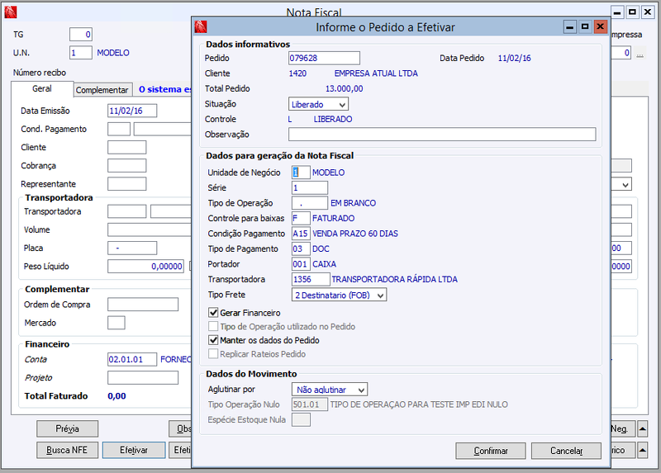Click the Série input field
This screenshot has height=473, width=661.
coord(310,188)
